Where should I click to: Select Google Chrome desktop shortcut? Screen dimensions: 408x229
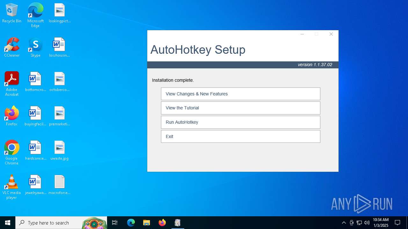(12, 153)
